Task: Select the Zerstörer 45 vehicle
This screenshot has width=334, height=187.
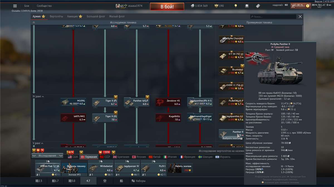Action: click(x=168, y=102)
